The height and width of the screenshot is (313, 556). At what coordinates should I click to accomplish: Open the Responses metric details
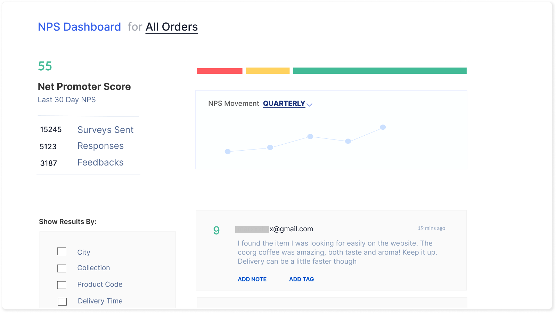click(100, 146)
